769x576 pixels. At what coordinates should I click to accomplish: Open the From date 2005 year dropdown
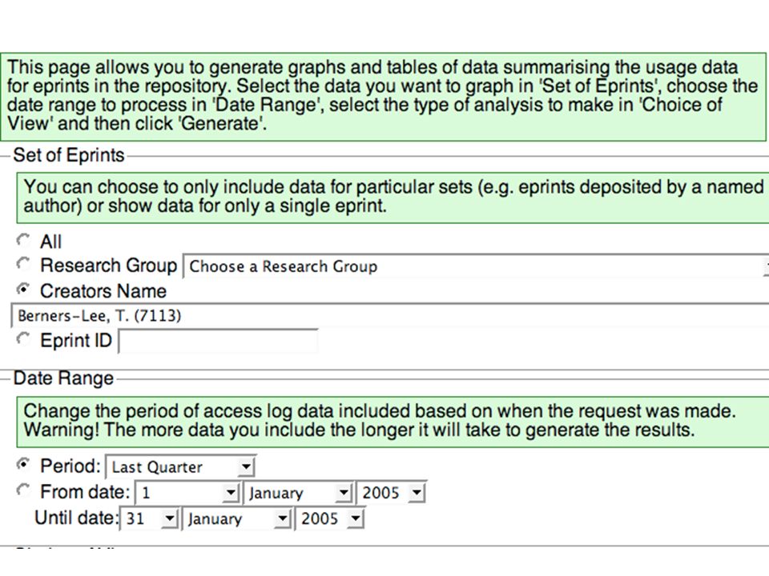tap(392, 492)
